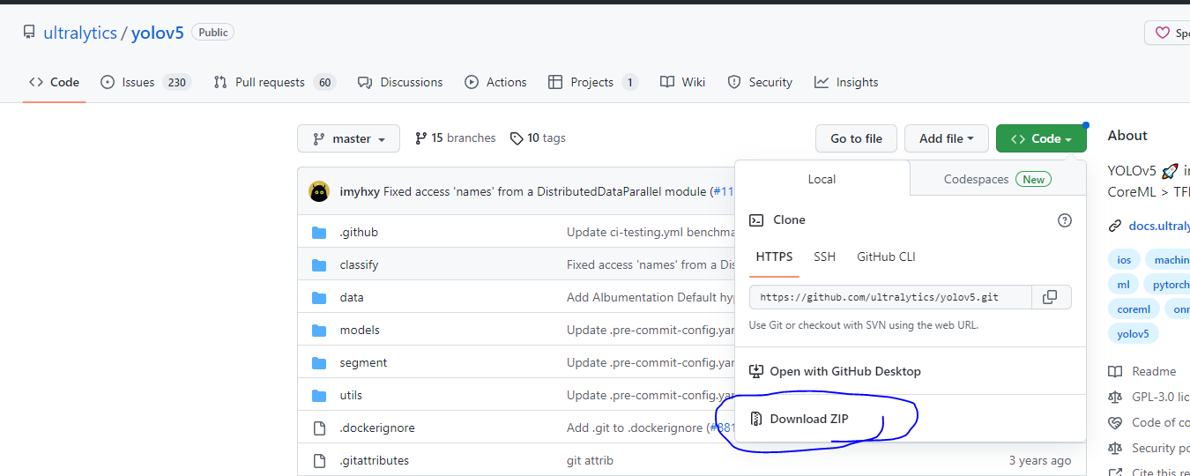Click the 'Update ci-testing.yml' commit message
Image resolution: width=1190 pixels, height=476 pixels.
(x=651, y=232)
